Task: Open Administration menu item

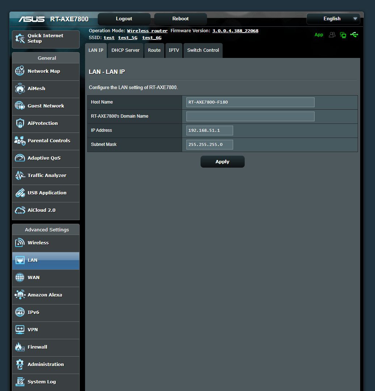Action: 46,365
